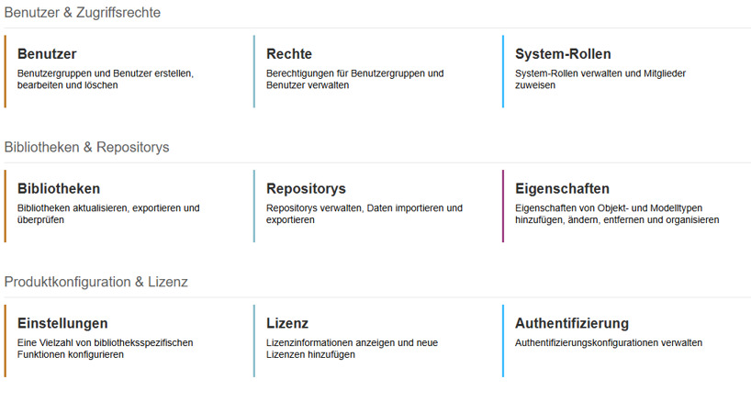Image resolution: width=751 pixels, height=402 pixels.
Task: Click the 'Eigenschaften von Objekt- und Modelltypen' description
Action: click(616, 214)
